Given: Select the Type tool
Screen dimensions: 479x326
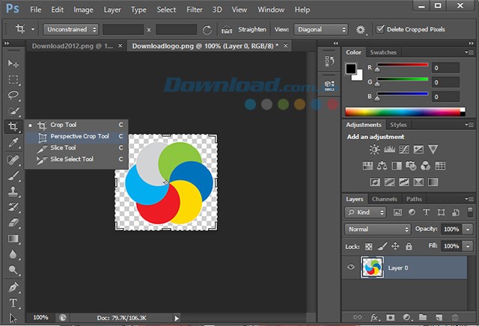Looking at the screenshot, I should click(x=13, y=303).
